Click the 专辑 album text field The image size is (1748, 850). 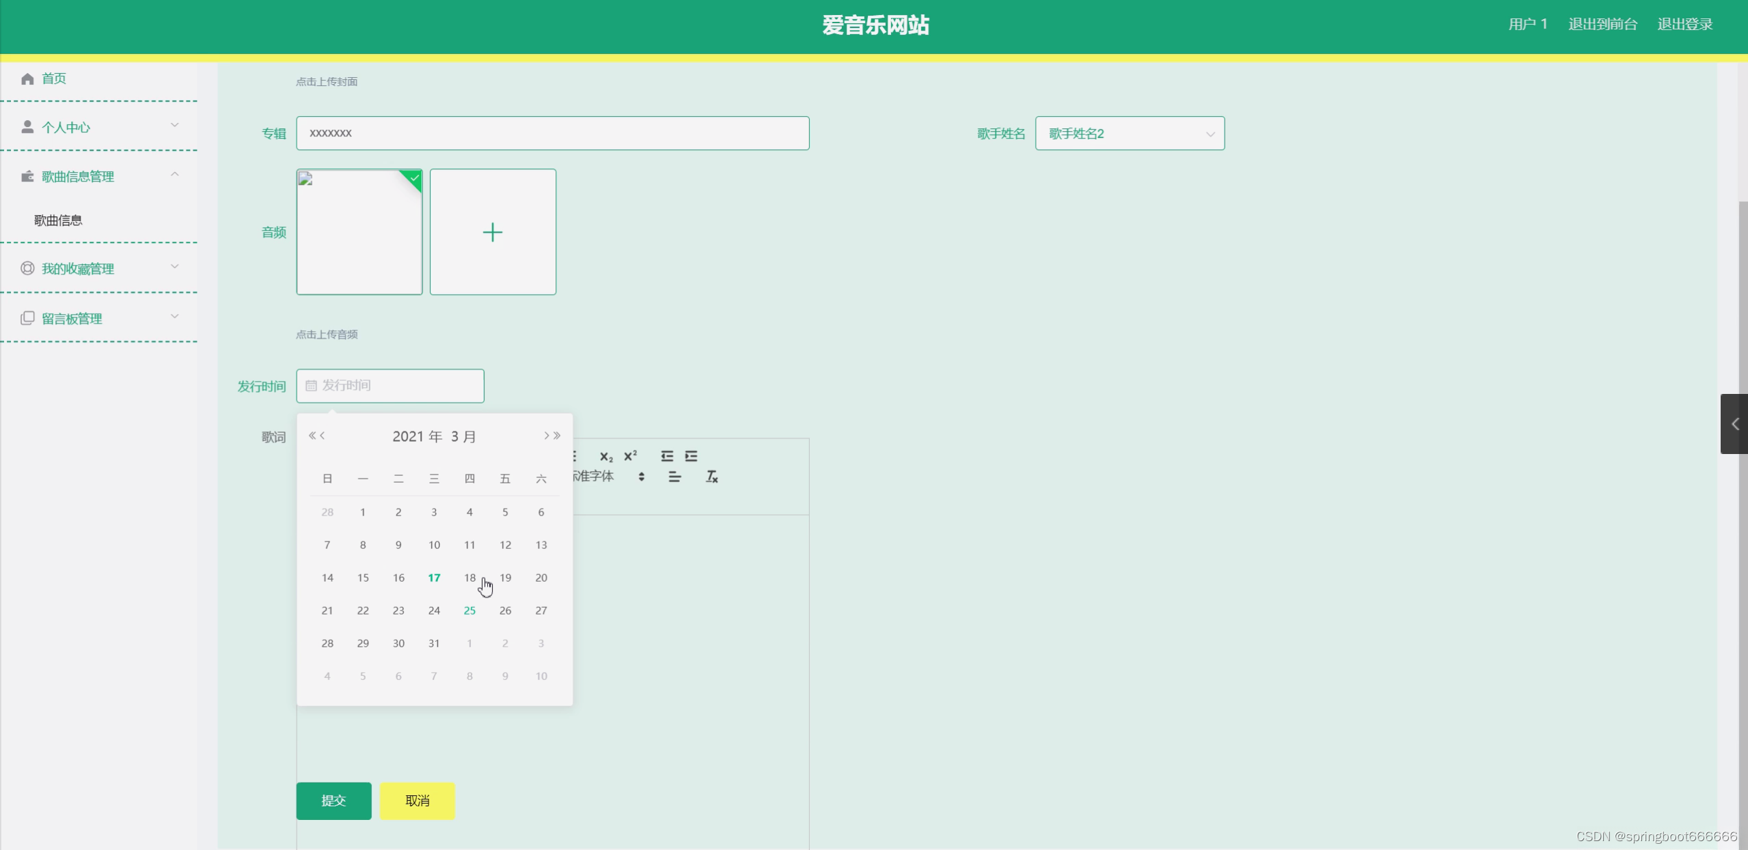click(x=552, y=133)
